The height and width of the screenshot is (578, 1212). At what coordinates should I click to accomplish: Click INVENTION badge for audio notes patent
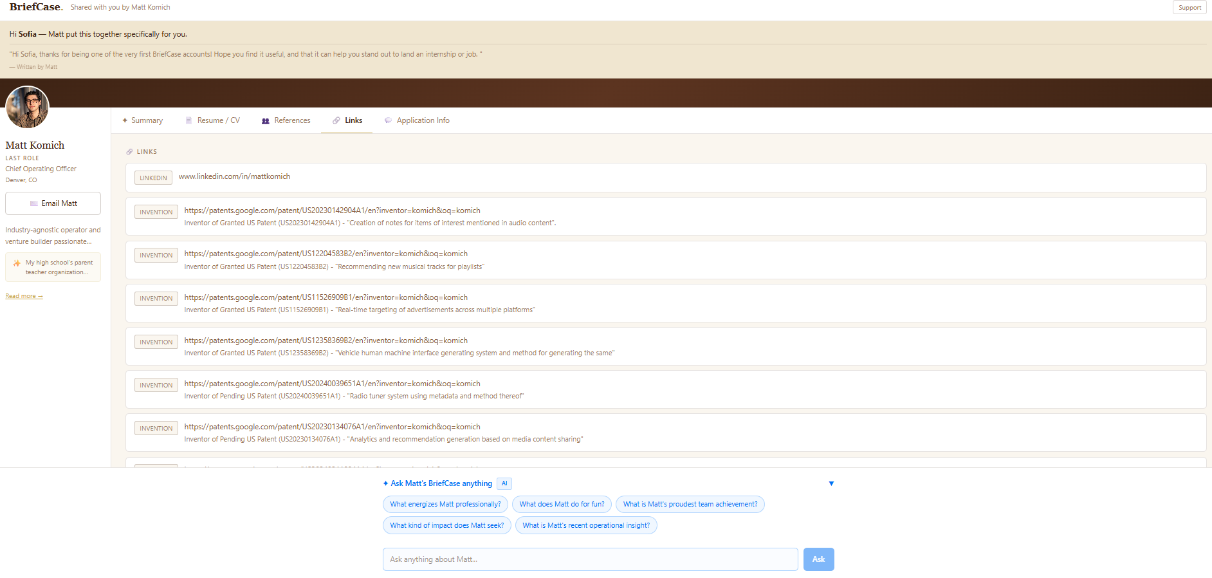click(x=156, y=212)
